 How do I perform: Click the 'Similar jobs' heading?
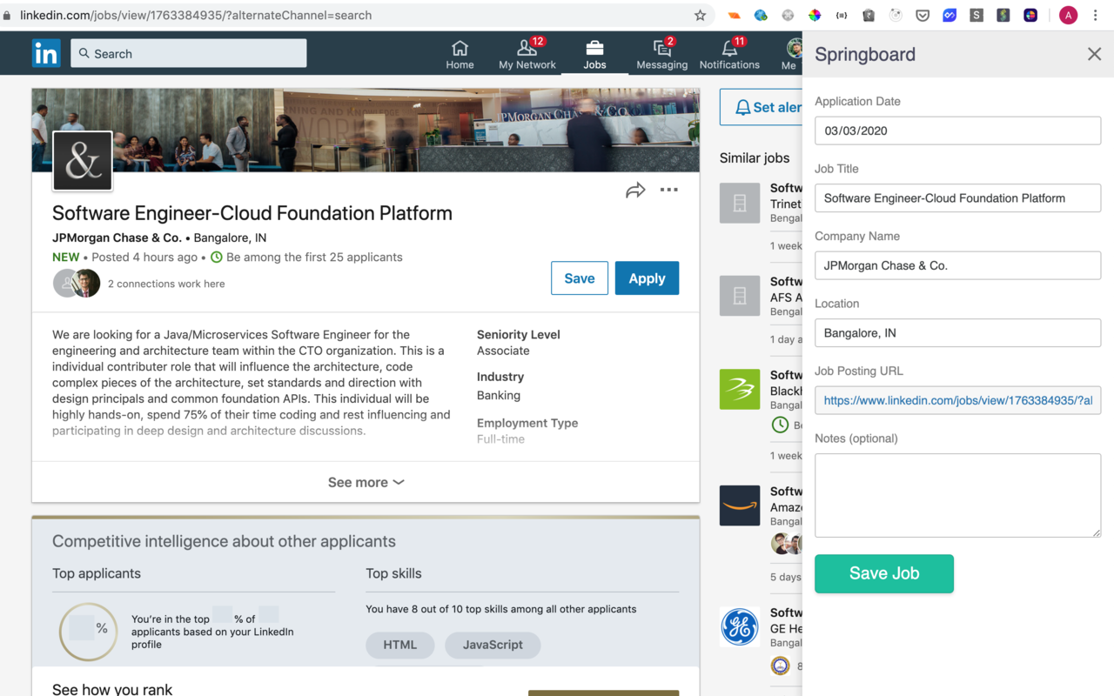coord(755,157)
